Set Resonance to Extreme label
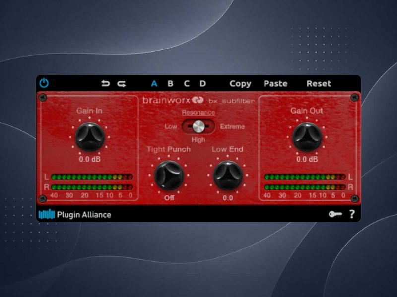397x297 pixels. 232,127
